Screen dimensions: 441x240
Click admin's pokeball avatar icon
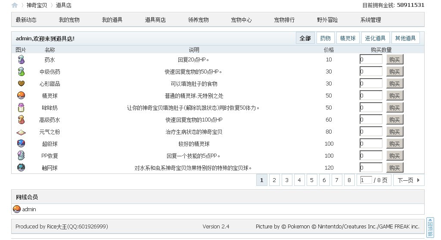17,209
